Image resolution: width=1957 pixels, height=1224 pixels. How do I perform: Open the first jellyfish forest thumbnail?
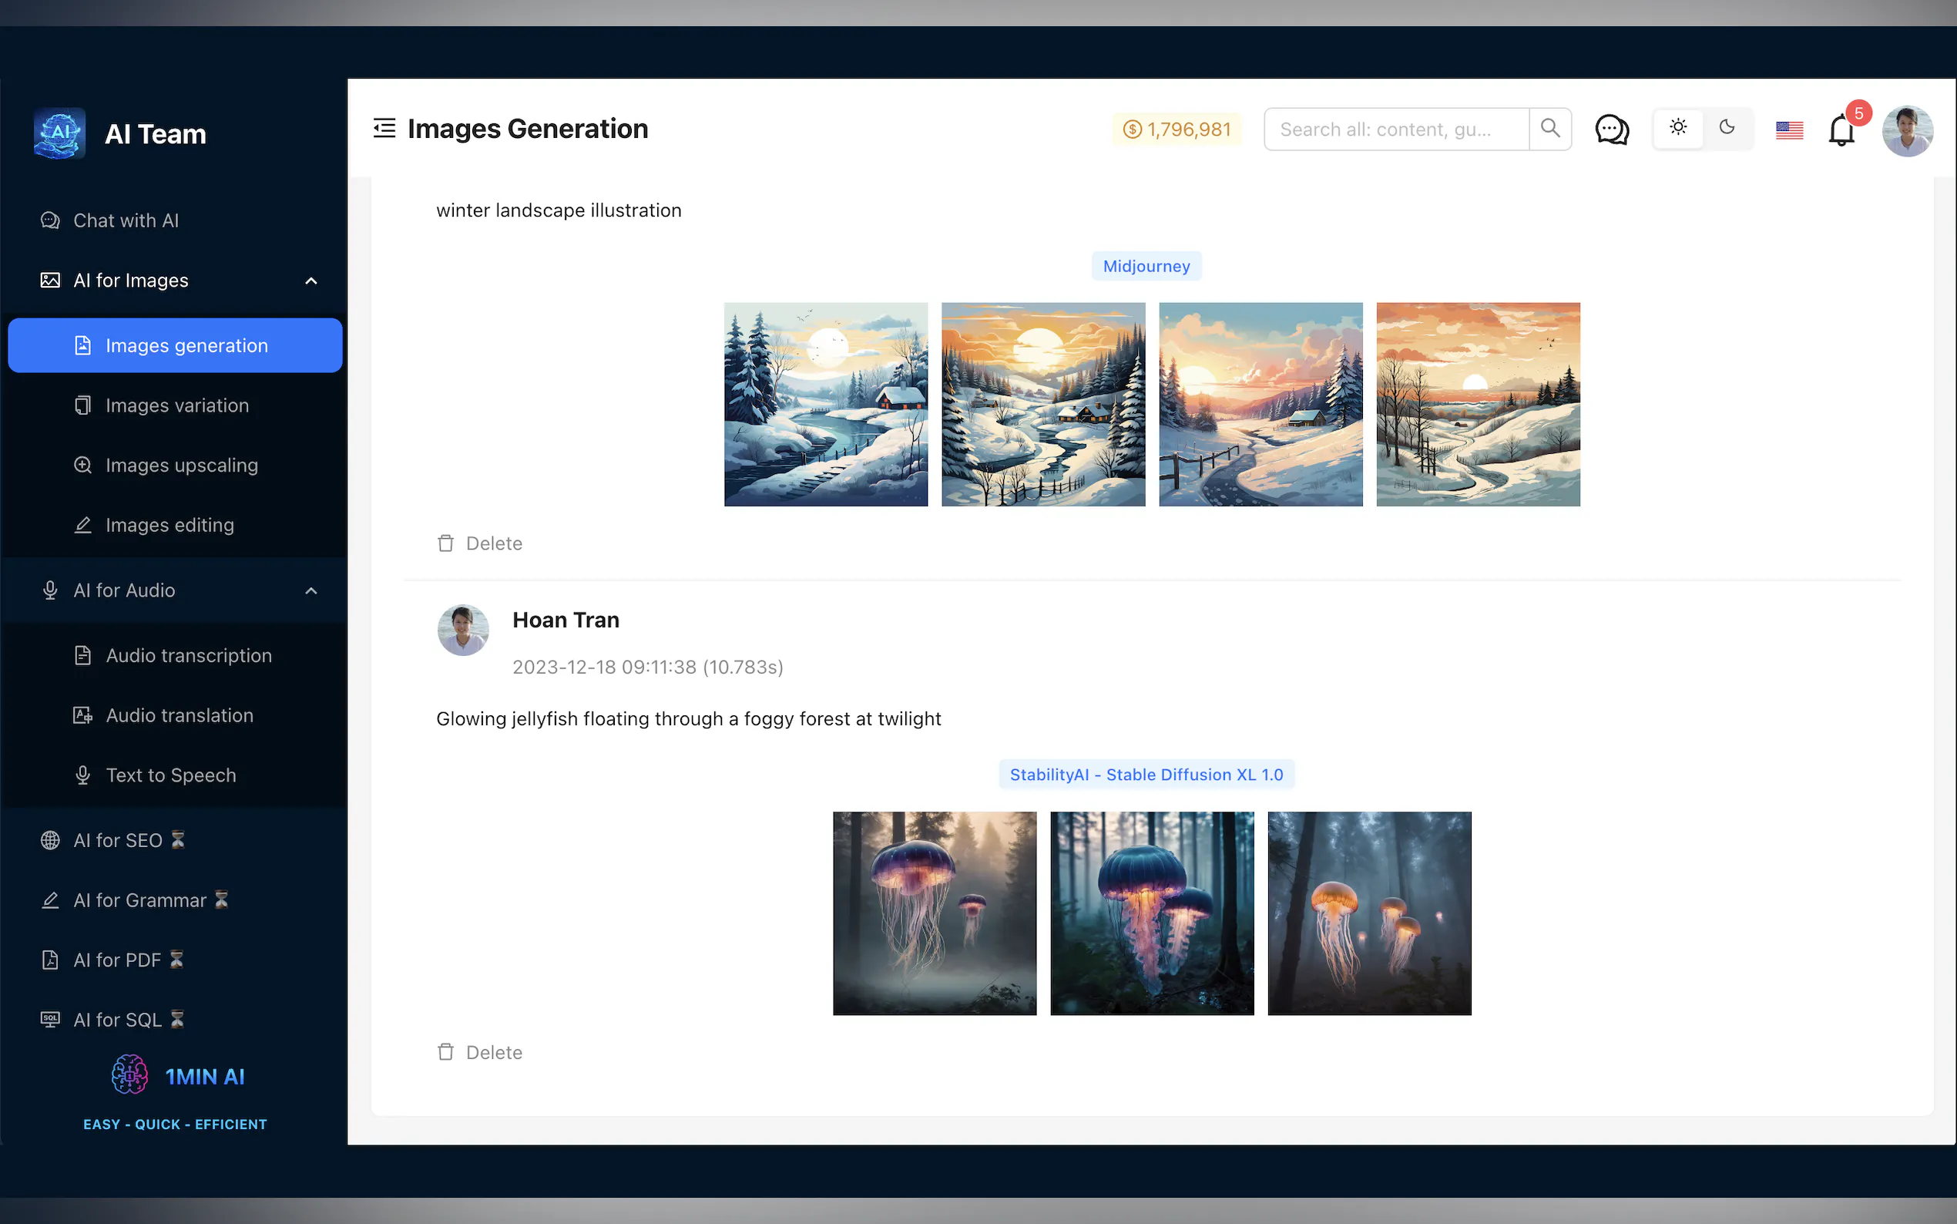click(934, 913)
